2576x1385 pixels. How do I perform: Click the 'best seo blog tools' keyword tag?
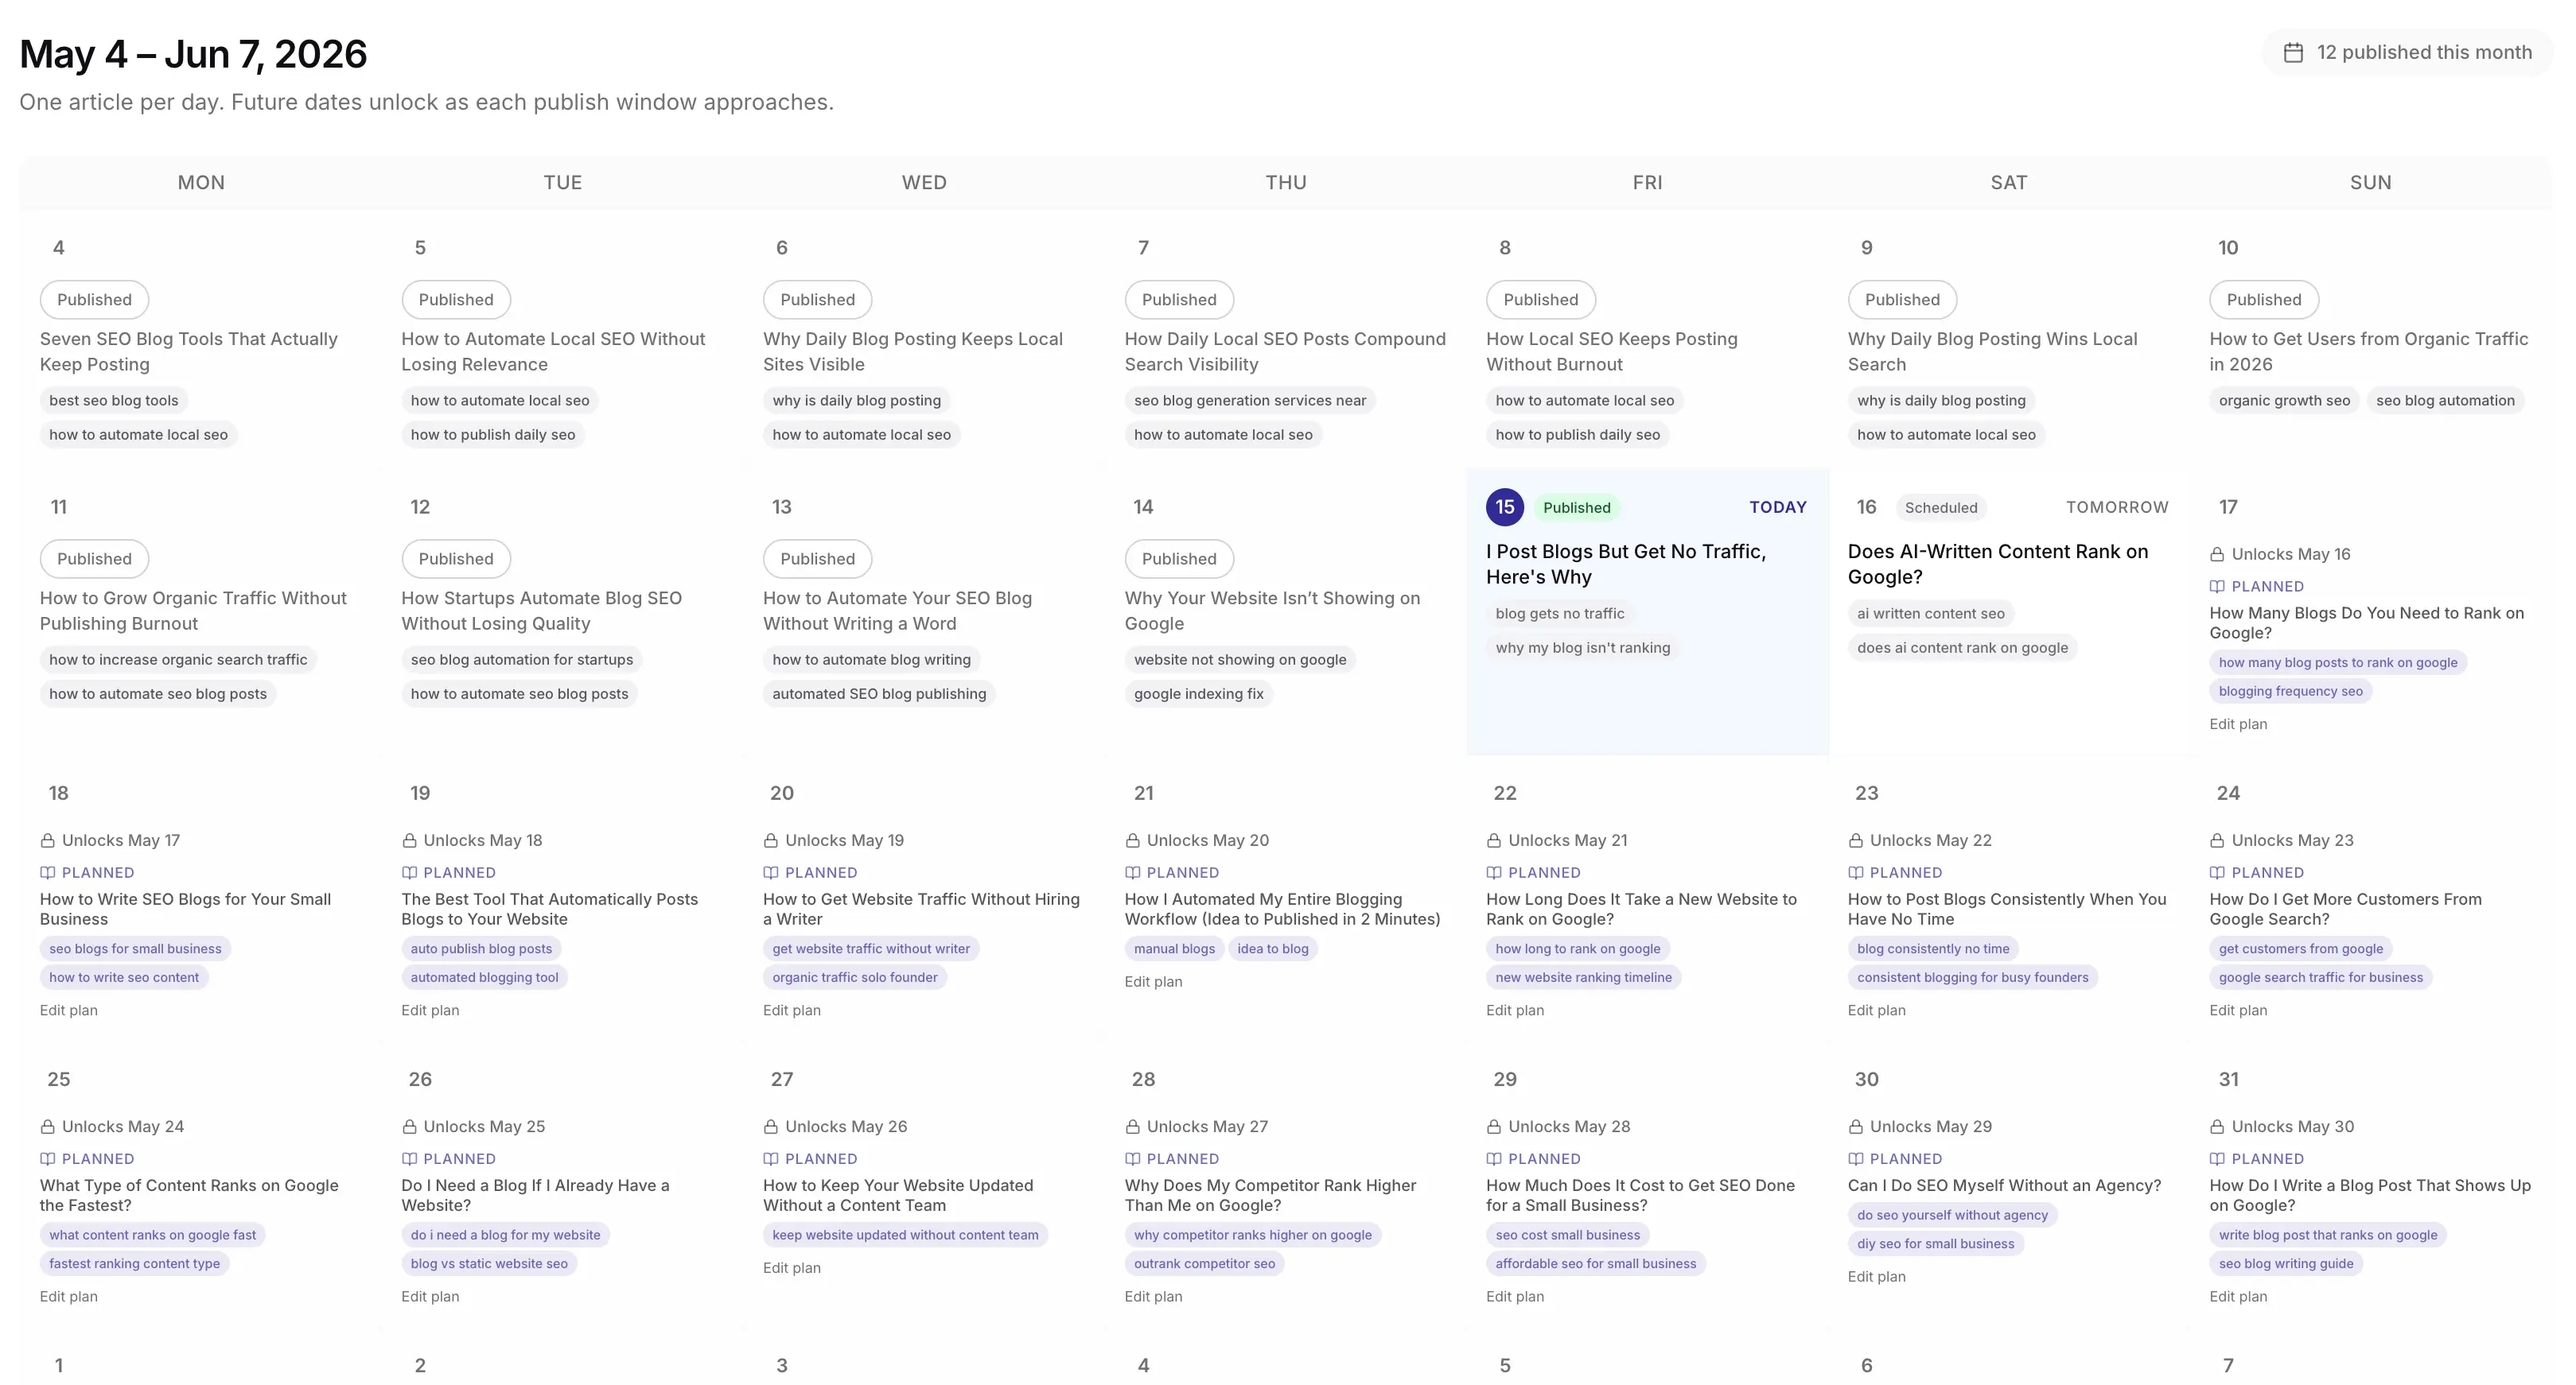click(113, 401)
